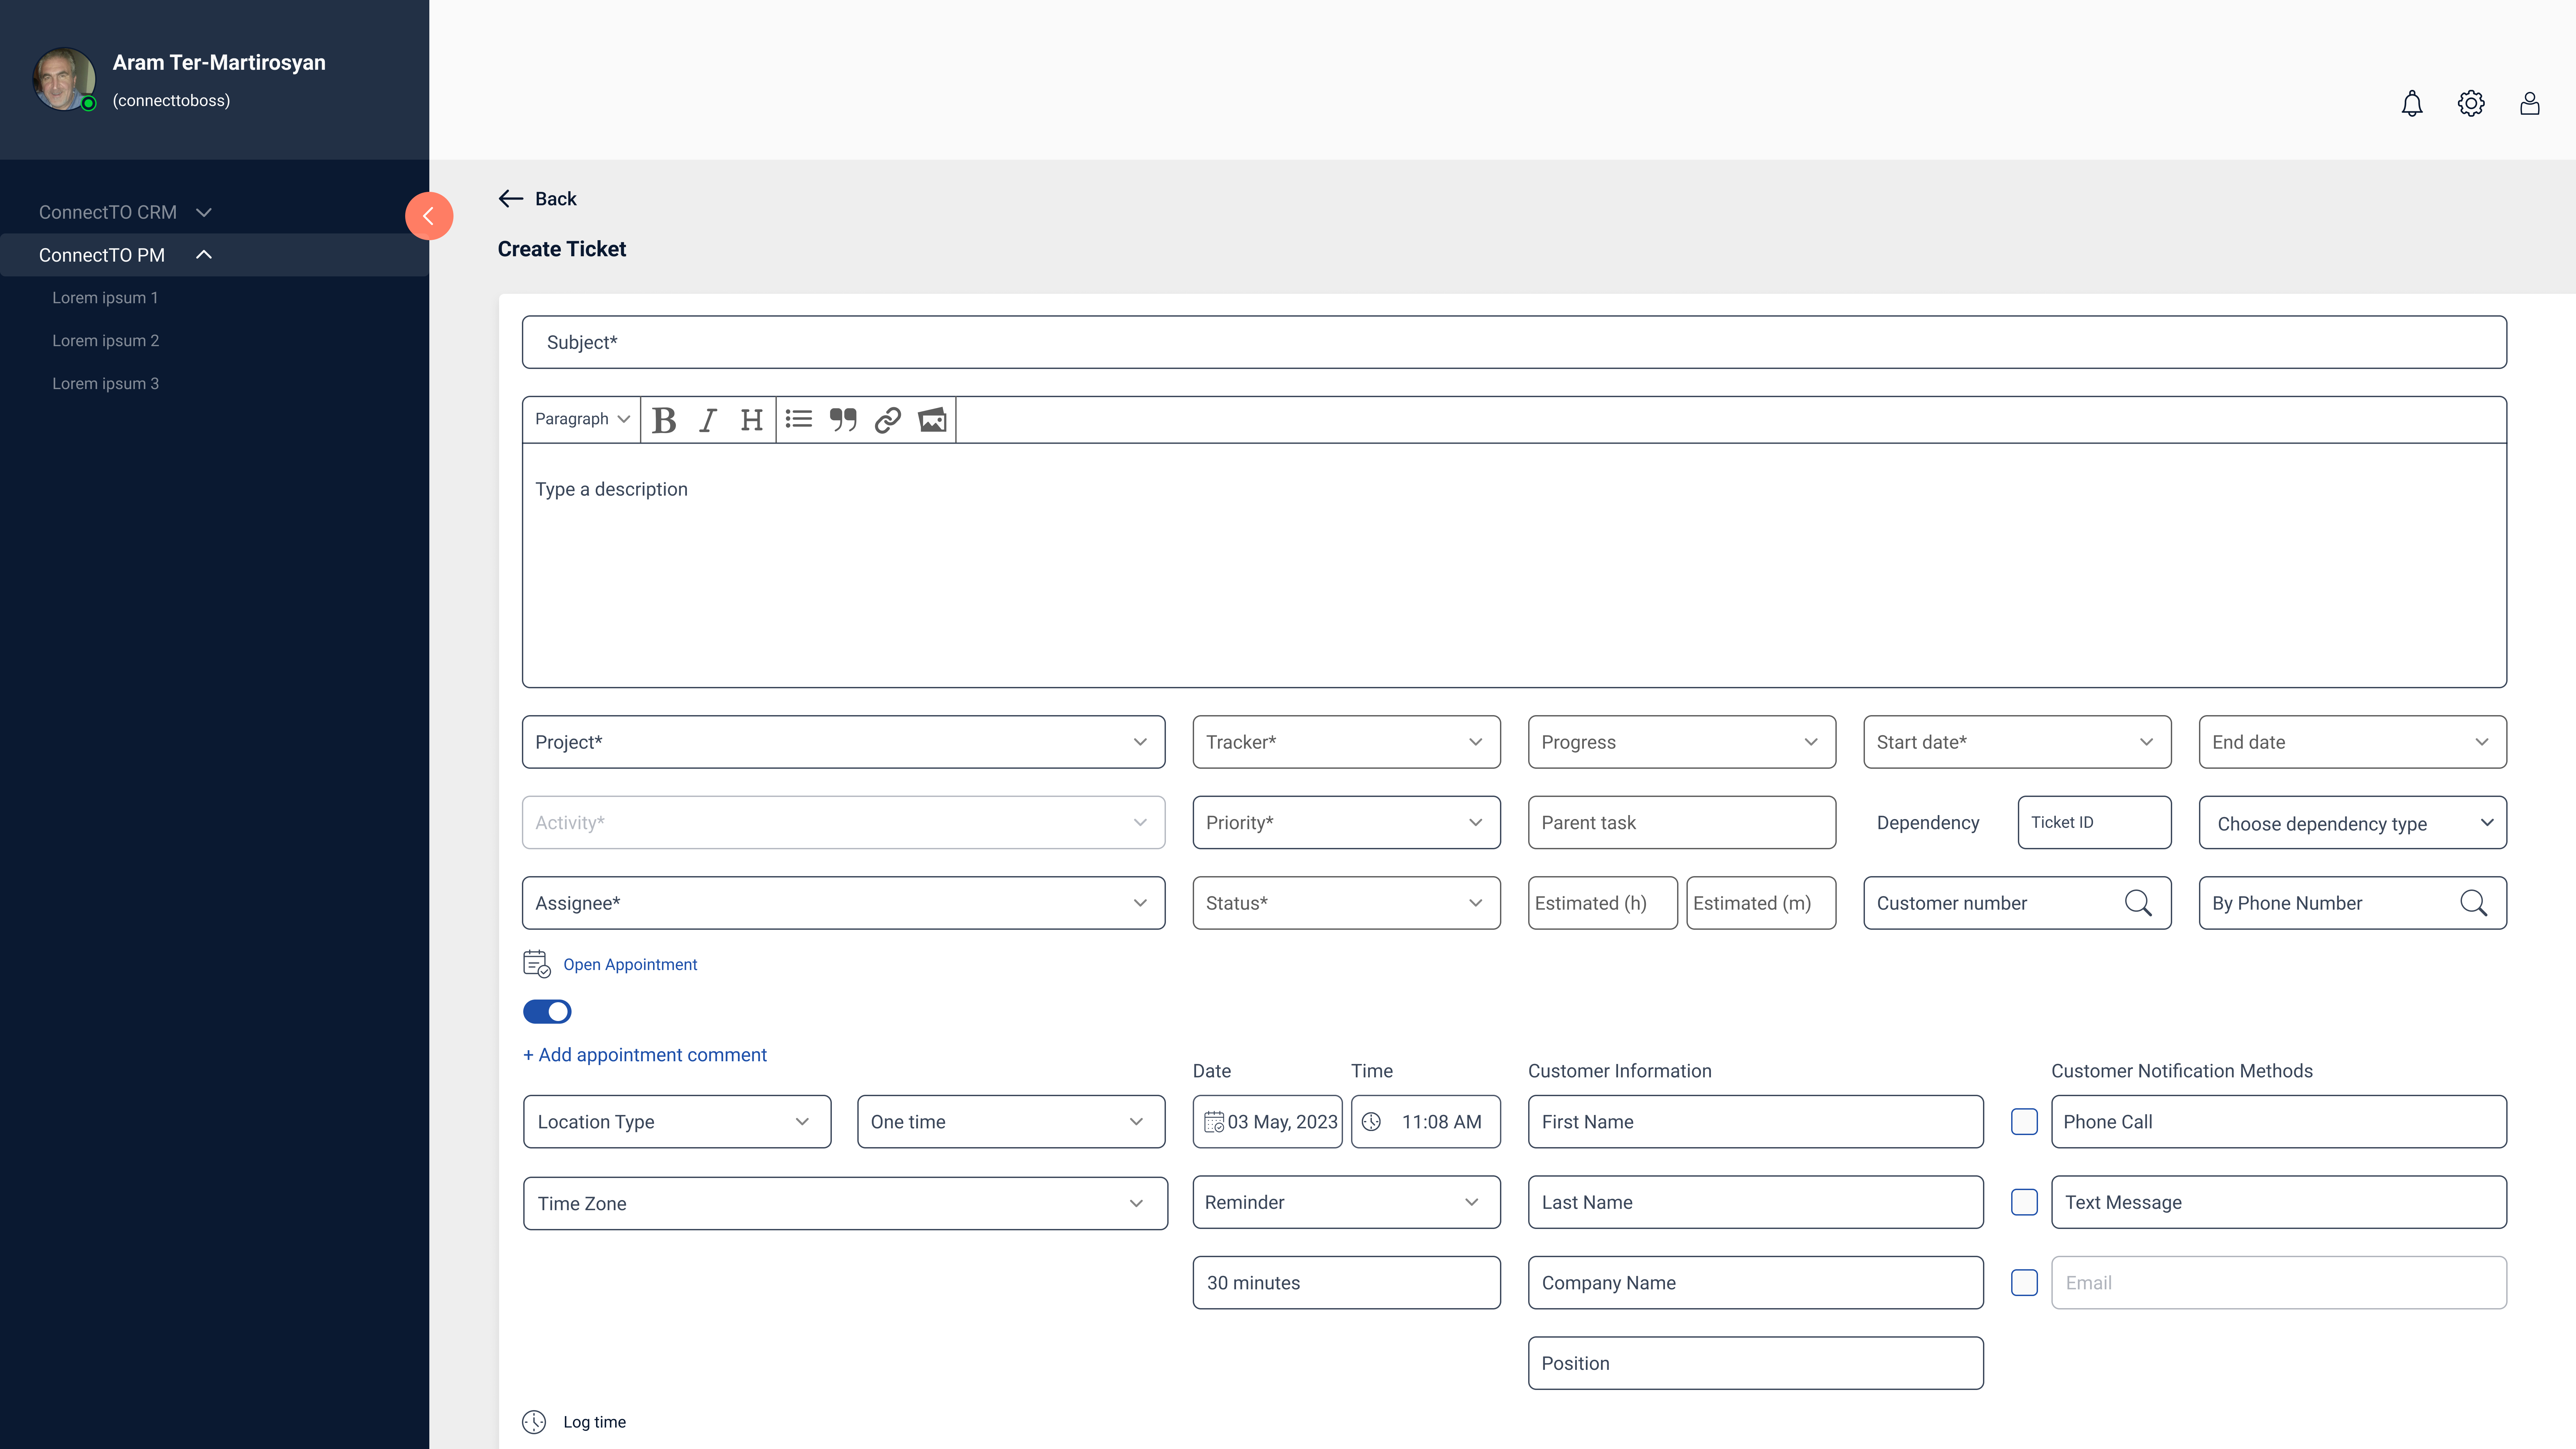This screenshot has width=2576, height=1449.
Task: Click Add appointment comment link
Action: pos(645,1055)
